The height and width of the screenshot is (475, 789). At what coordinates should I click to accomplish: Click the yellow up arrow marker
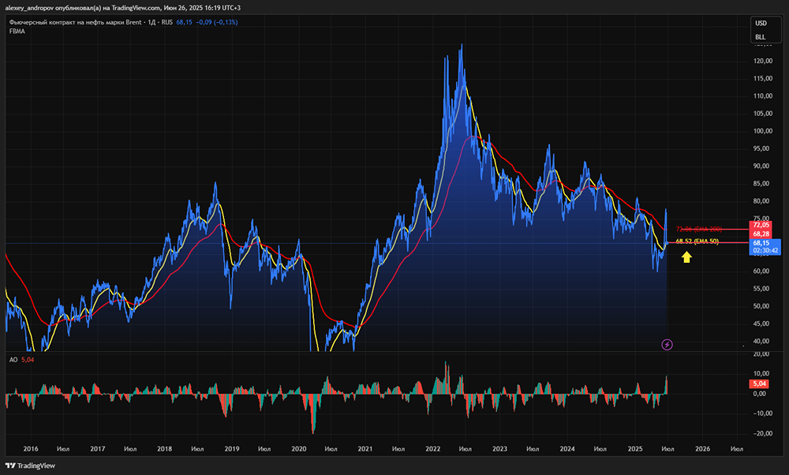click(x=687, y=256)
